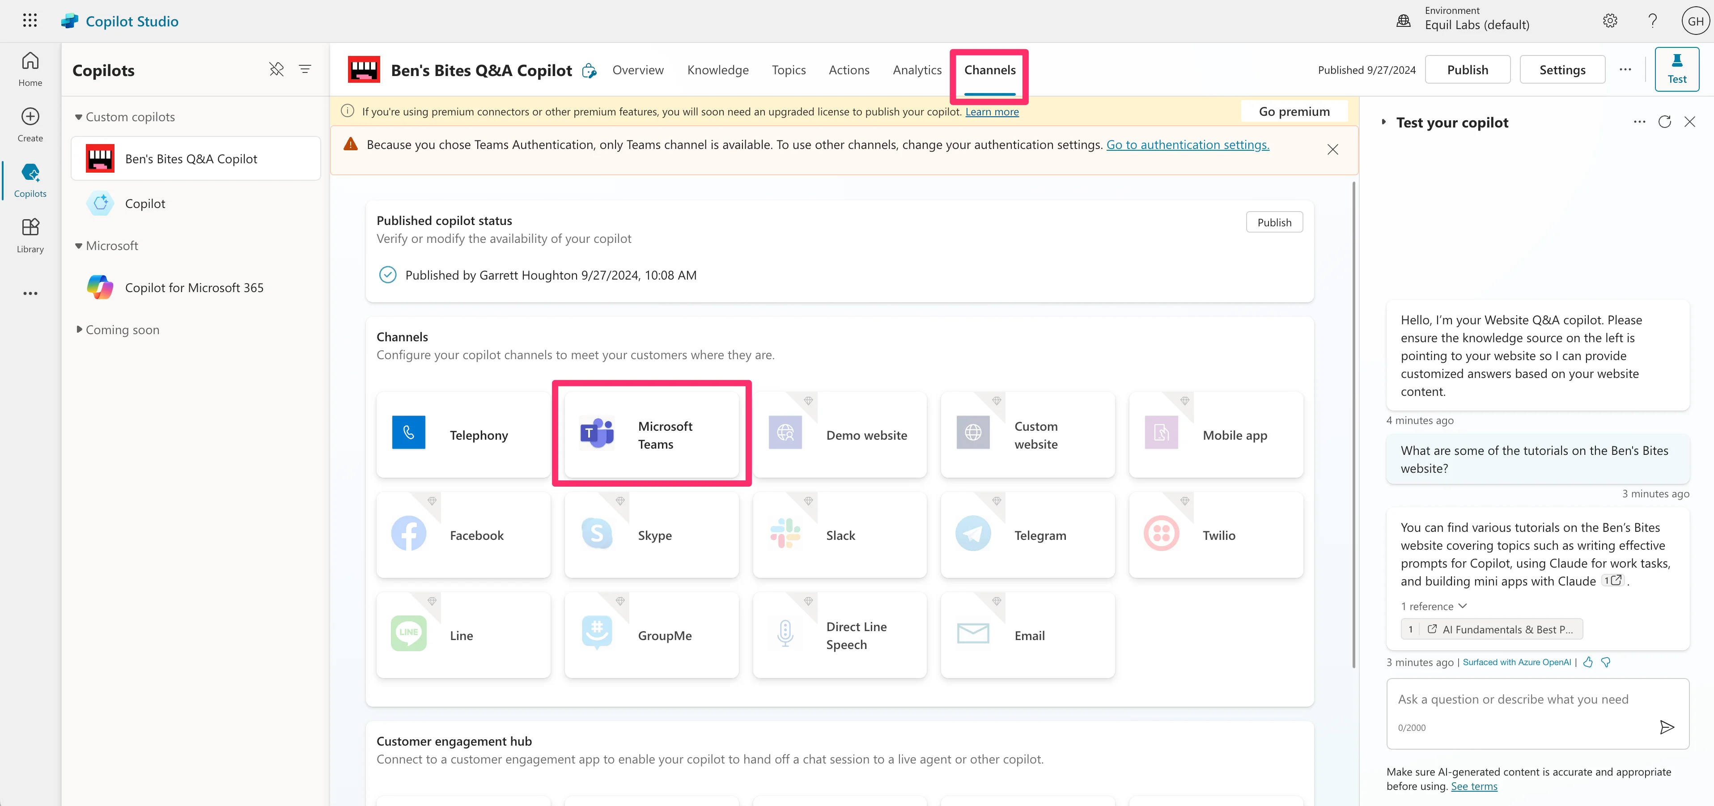Refresh the test copilot conversation

1664,122
